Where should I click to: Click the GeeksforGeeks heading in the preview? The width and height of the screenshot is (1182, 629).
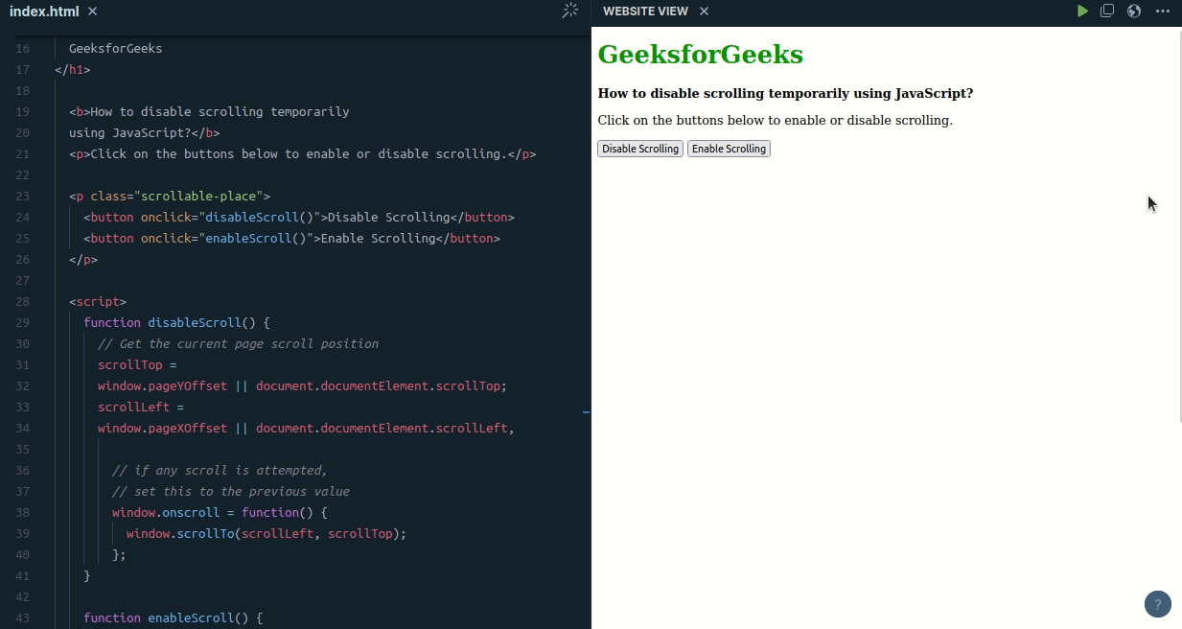(700, 54)
